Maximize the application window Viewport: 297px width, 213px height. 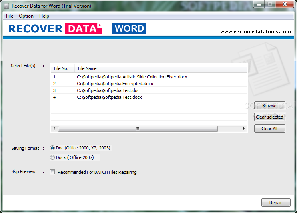[x=270, y=4]
